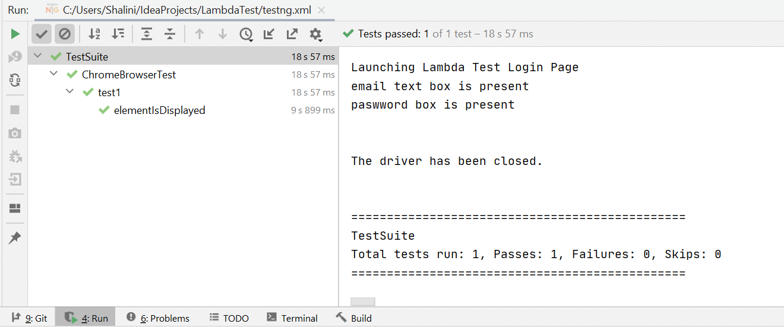Toggle Show Passed tests checkmark button

click(42, 34)
